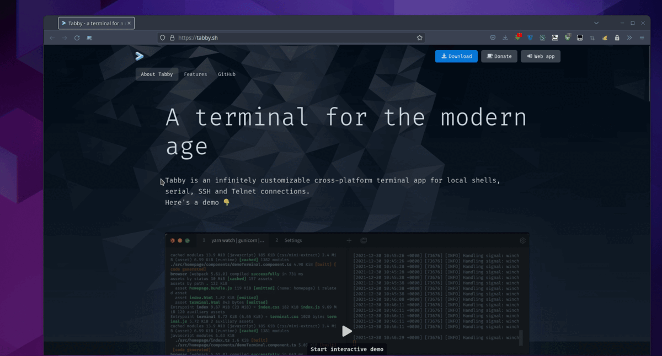Click the 'A terminal for the modern age' heading
The width and height of the screenshot is (662, 356).
[346, 132]
